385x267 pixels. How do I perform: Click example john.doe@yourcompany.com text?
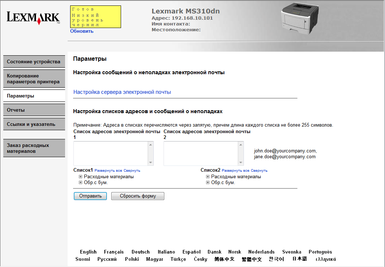[285, 151]
